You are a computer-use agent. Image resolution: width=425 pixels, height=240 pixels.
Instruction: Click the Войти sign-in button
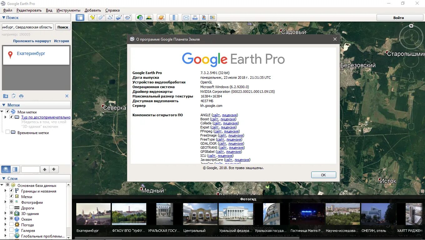click(398, 17)
